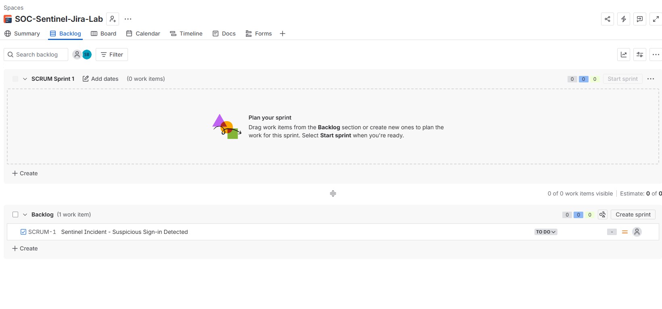662x309 pixels.
Task: Click the sprint to-do grey estimate badge
Action: click(572, 79)
